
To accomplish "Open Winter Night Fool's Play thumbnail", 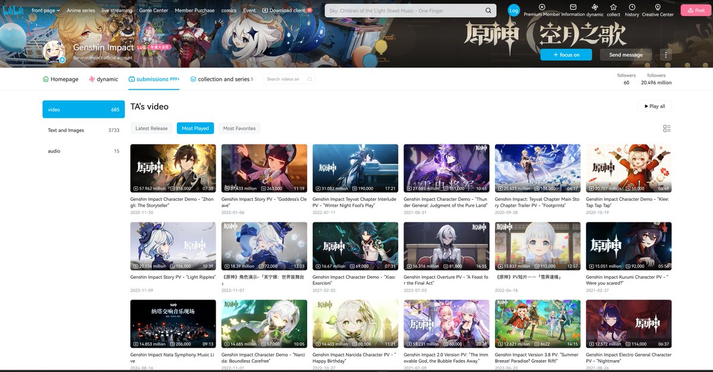I will pos(355,168).
